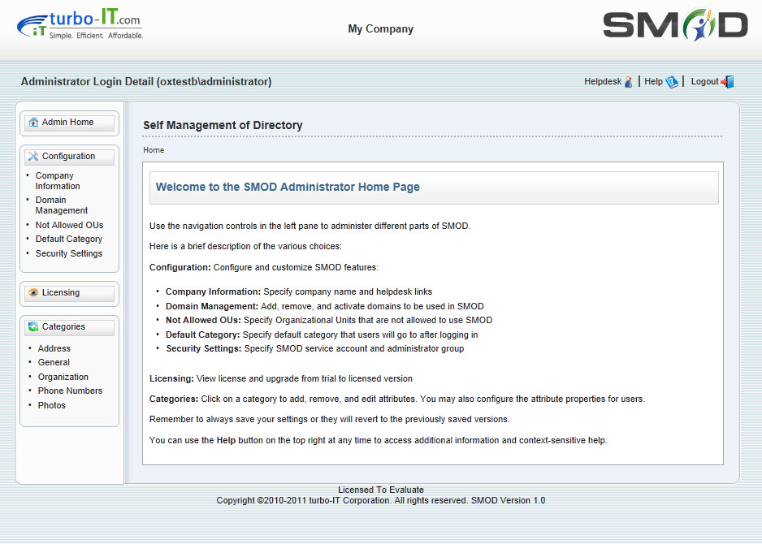Click the bold Company Information: description label
Screen dimensions: 762x544
click(214, 291)
